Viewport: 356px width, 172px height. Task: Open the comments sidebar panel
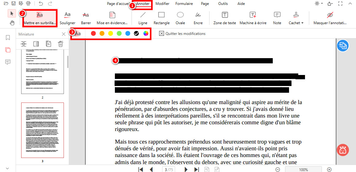click(8, 62)
